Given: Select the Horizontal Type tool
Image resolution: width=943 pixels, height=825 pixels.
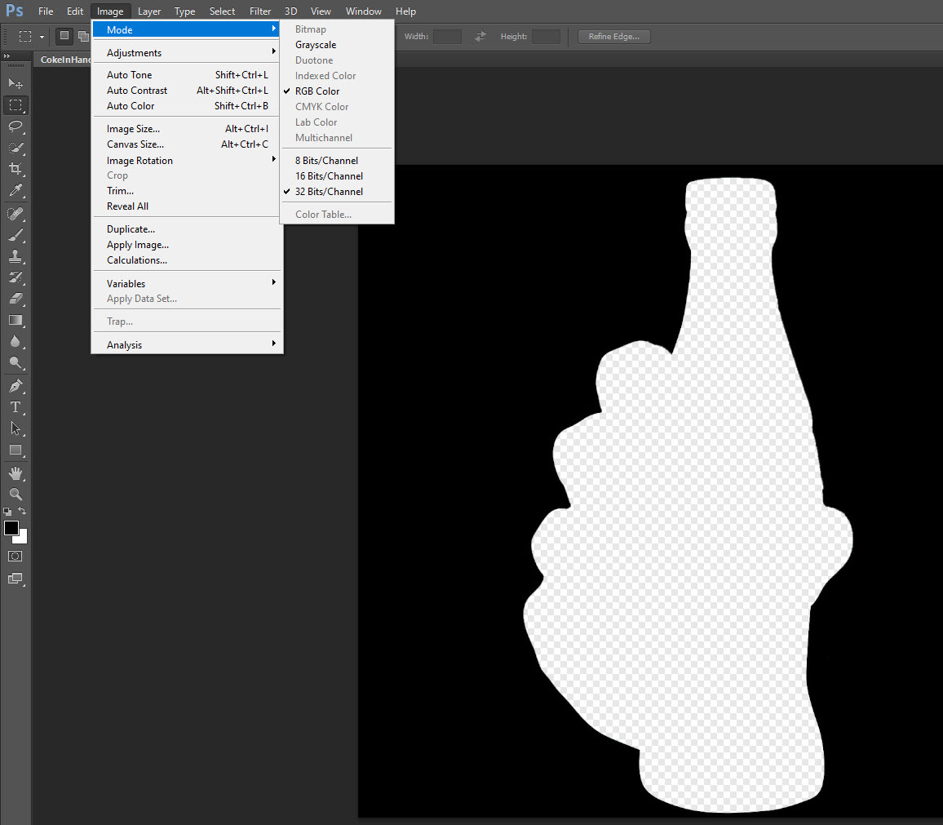Looking at the screenshot, I should [x=15, y=406].
